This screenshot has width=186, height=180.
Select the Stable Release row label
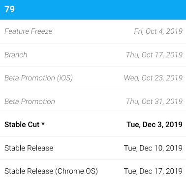29,148
